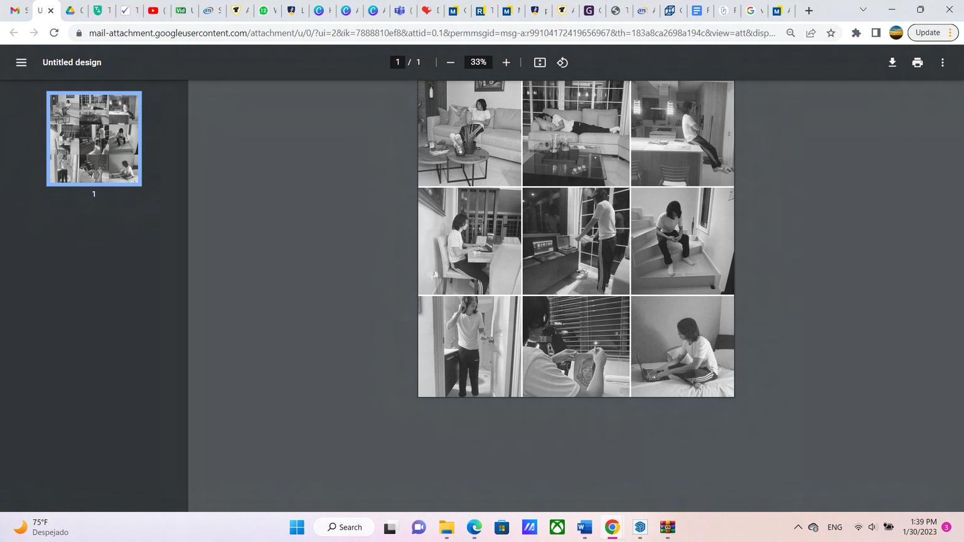Open Microsoft Store from the taskbar
964x542 pixels.
[x=501, y=527]
